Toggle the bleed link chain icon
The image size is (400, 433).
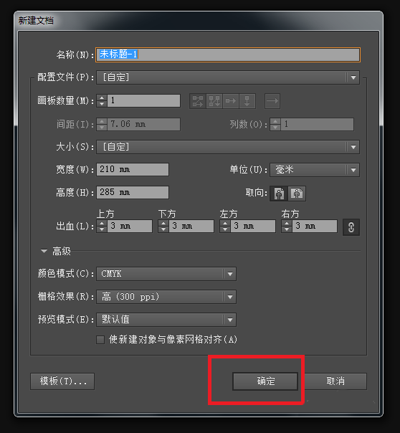click(x=351, y=227)
